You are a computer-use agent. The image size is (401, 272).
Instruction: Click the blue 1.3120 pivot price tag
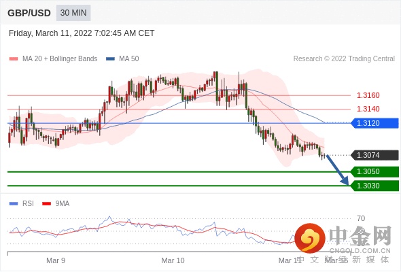374,123
